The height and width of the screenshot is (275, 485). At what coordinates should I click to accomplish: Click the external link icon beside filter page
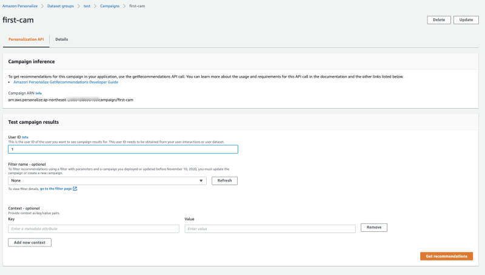pos(75,189)
